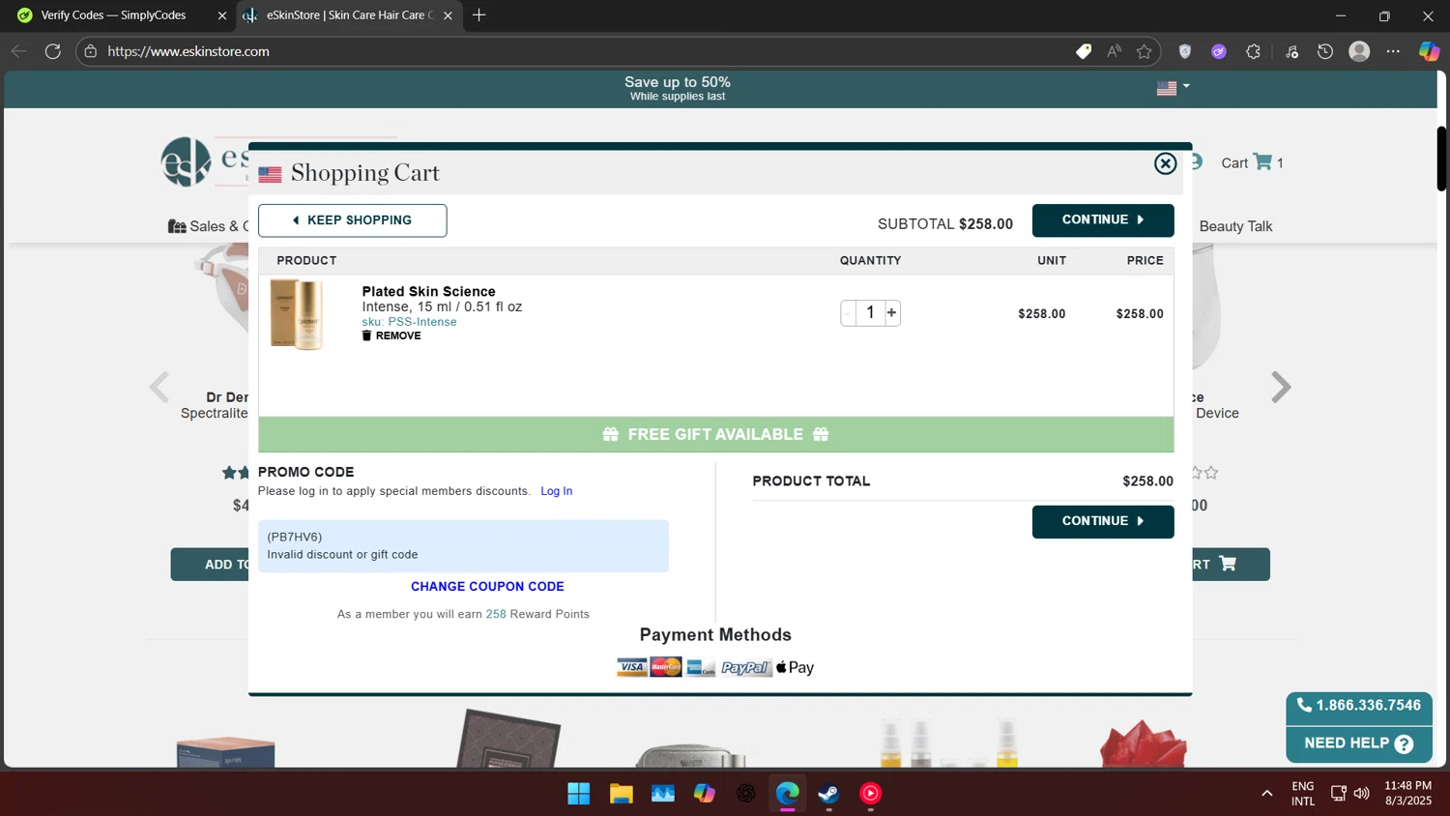Open the purple extension icon in toolbar

tap(1219, 51)
